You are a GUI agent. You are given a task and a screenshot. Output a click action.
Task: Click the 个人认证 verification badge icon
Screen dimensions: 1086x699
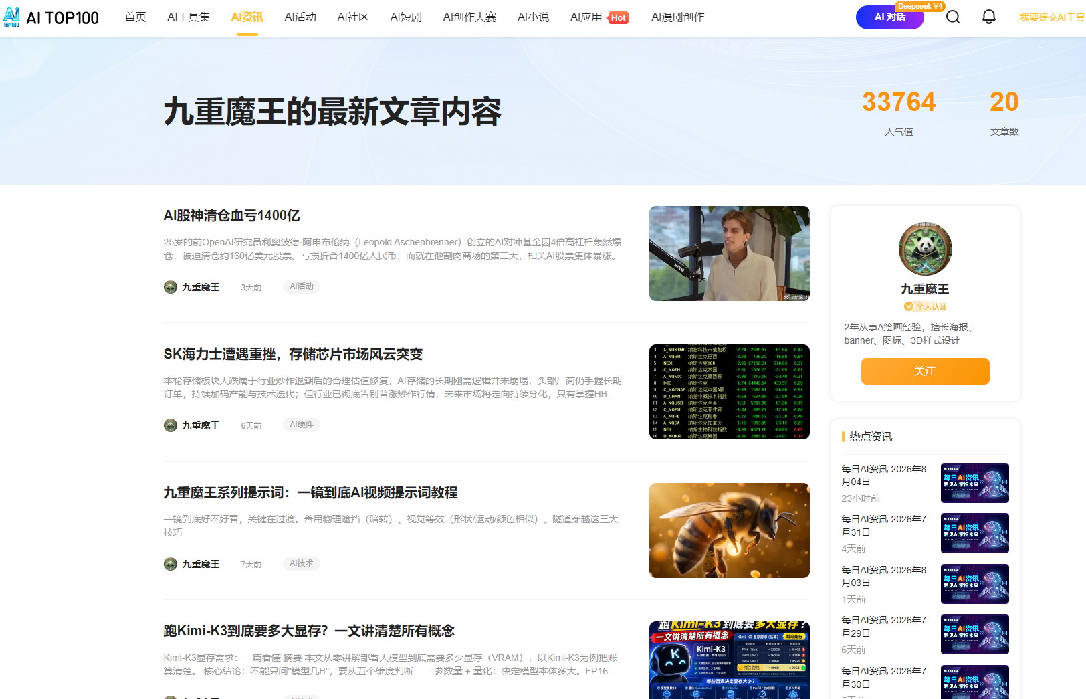coord(908,306)
